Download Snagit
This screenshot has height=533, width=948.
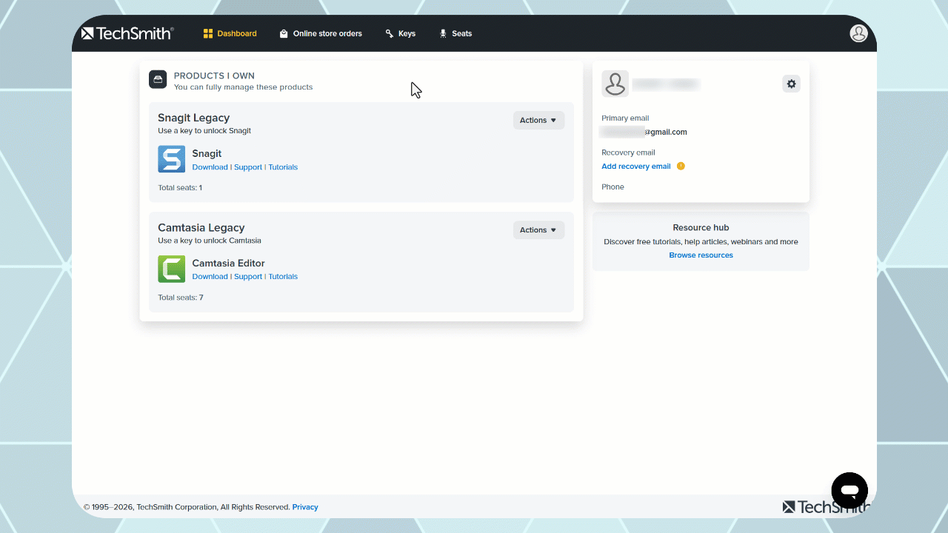(210, 167)
